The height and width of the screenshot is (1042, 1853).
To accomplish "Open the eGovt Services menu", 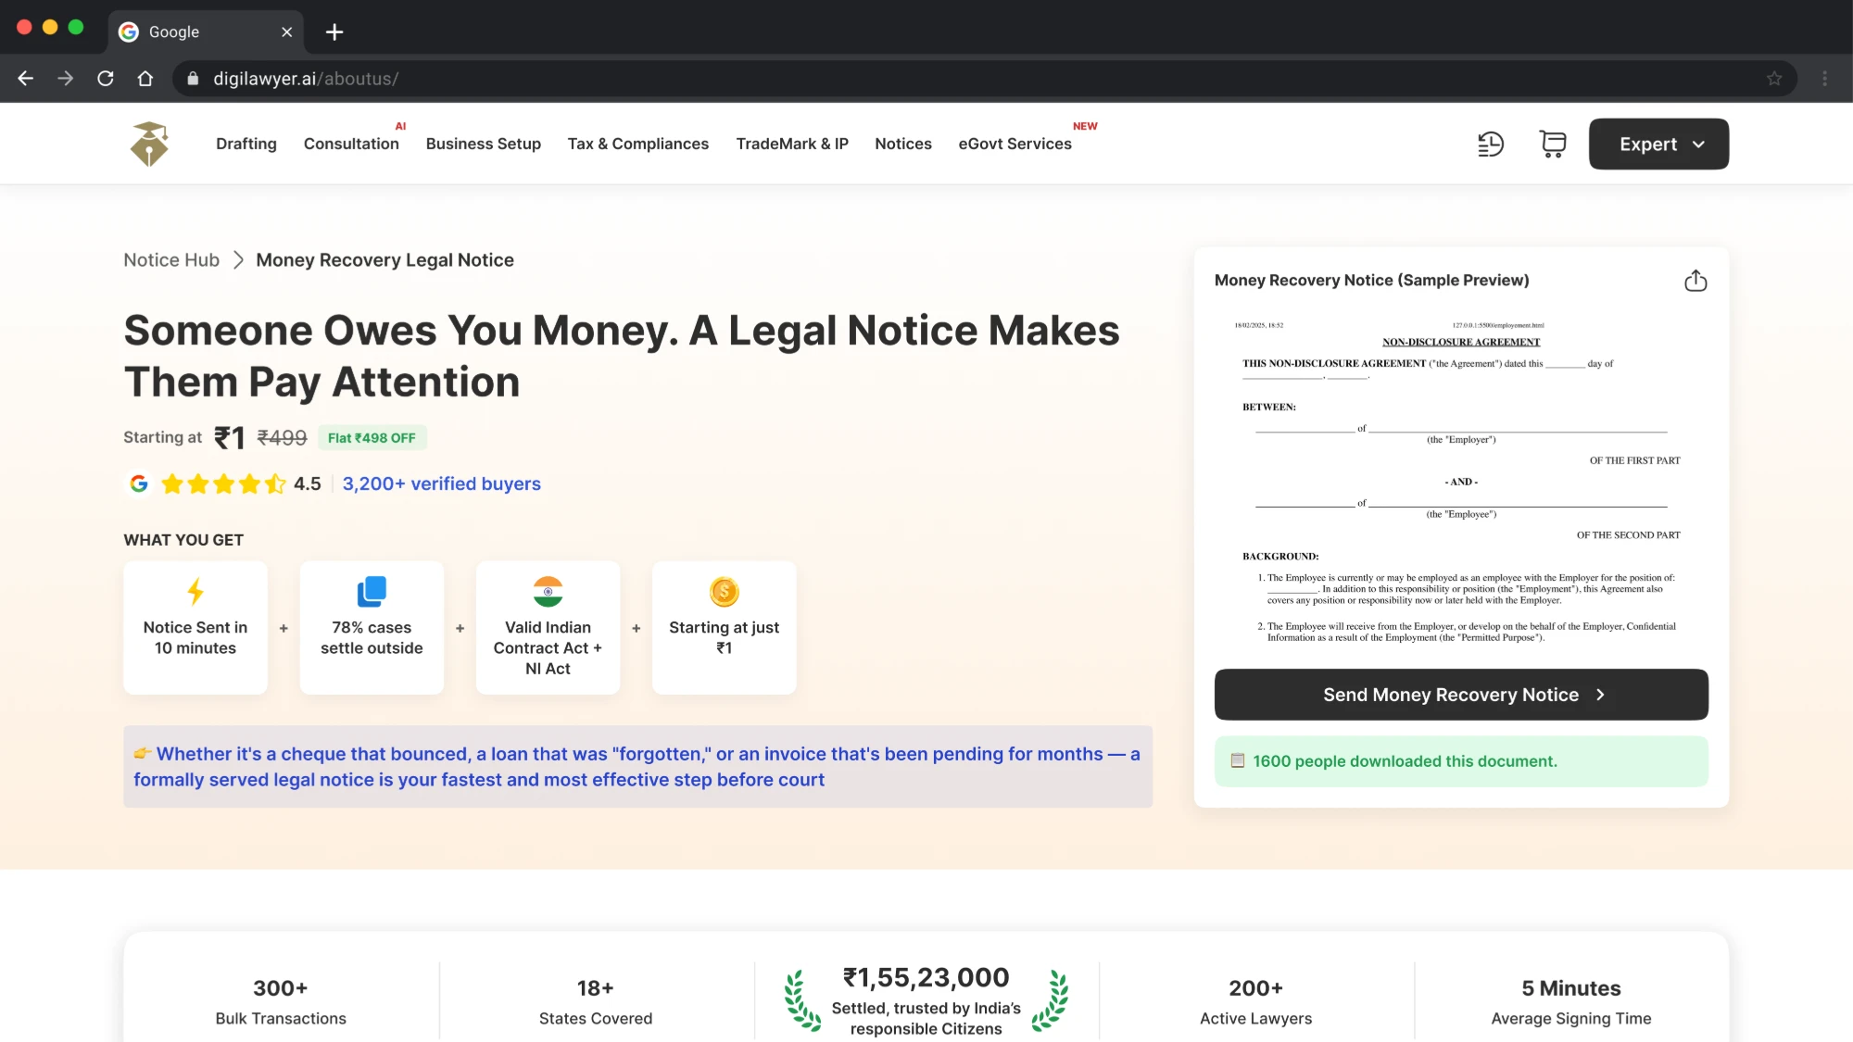I will (1015, 144).
